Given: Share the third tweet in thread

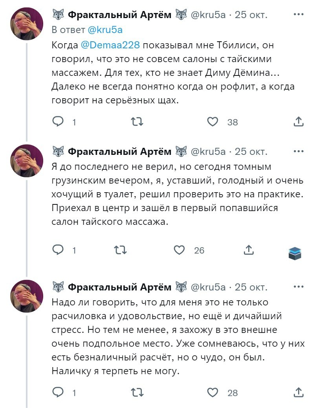Looking at the screenshot, I should 298,392.
